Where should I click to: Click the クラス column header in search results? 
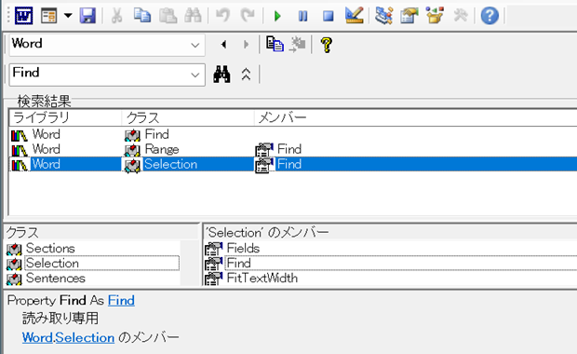tap(188, 118)
